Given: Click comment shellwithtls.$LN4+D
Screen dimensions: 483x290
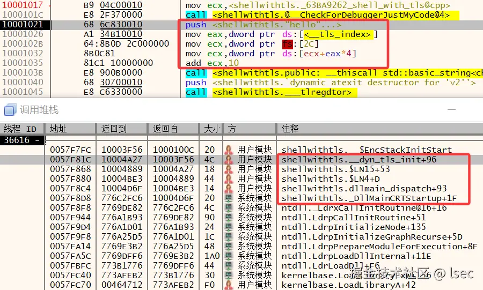Looking at the screenshot, I should pos(331,179).
